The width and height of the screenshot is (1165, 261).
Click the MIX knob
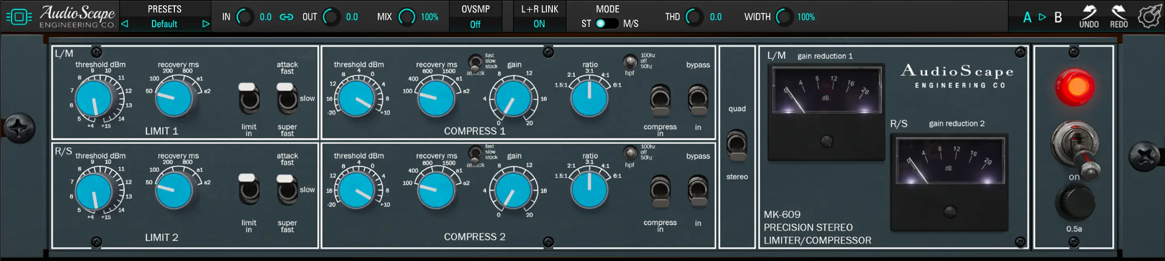[x=407, y=17]
